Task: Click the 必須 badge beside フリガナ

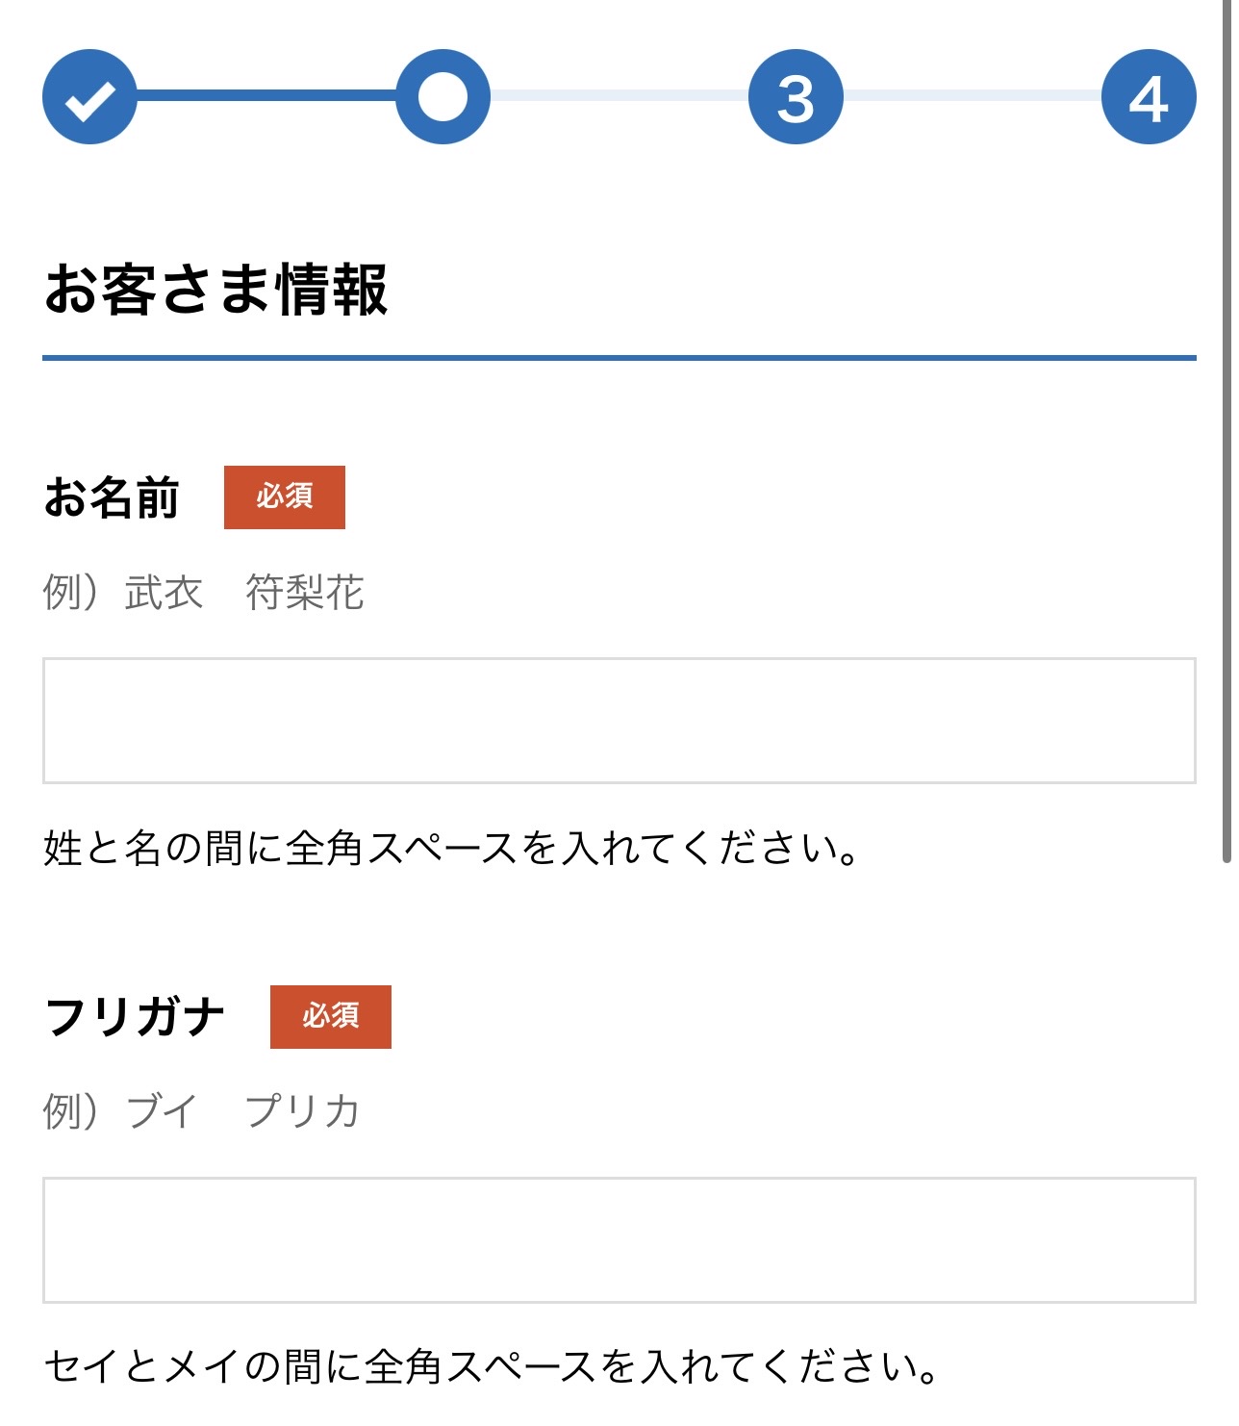Action: coord(330,1016)
